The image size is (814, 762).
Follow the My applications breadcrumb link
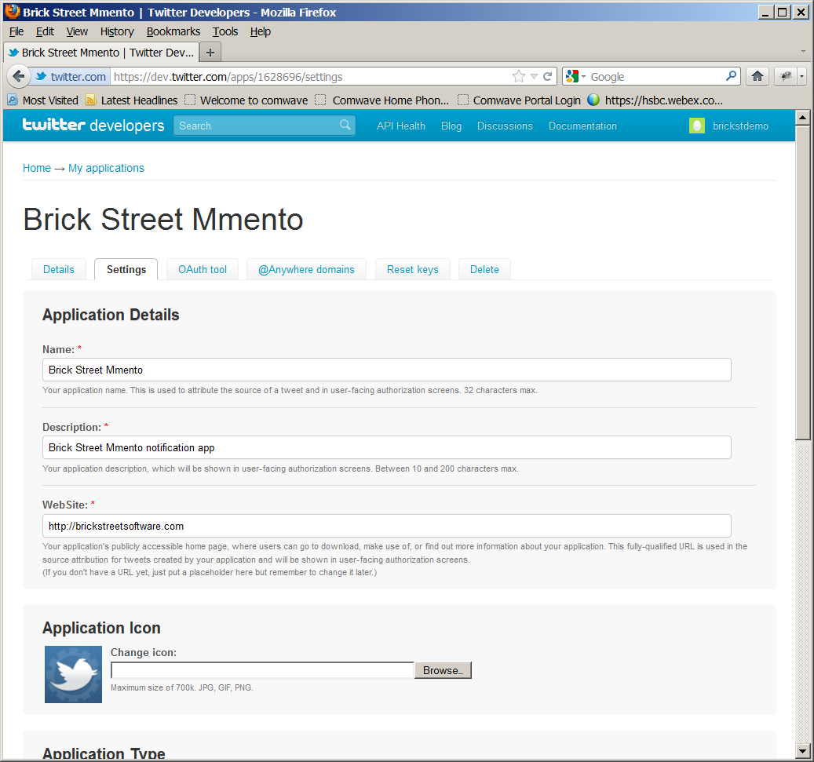pos(106,168)
